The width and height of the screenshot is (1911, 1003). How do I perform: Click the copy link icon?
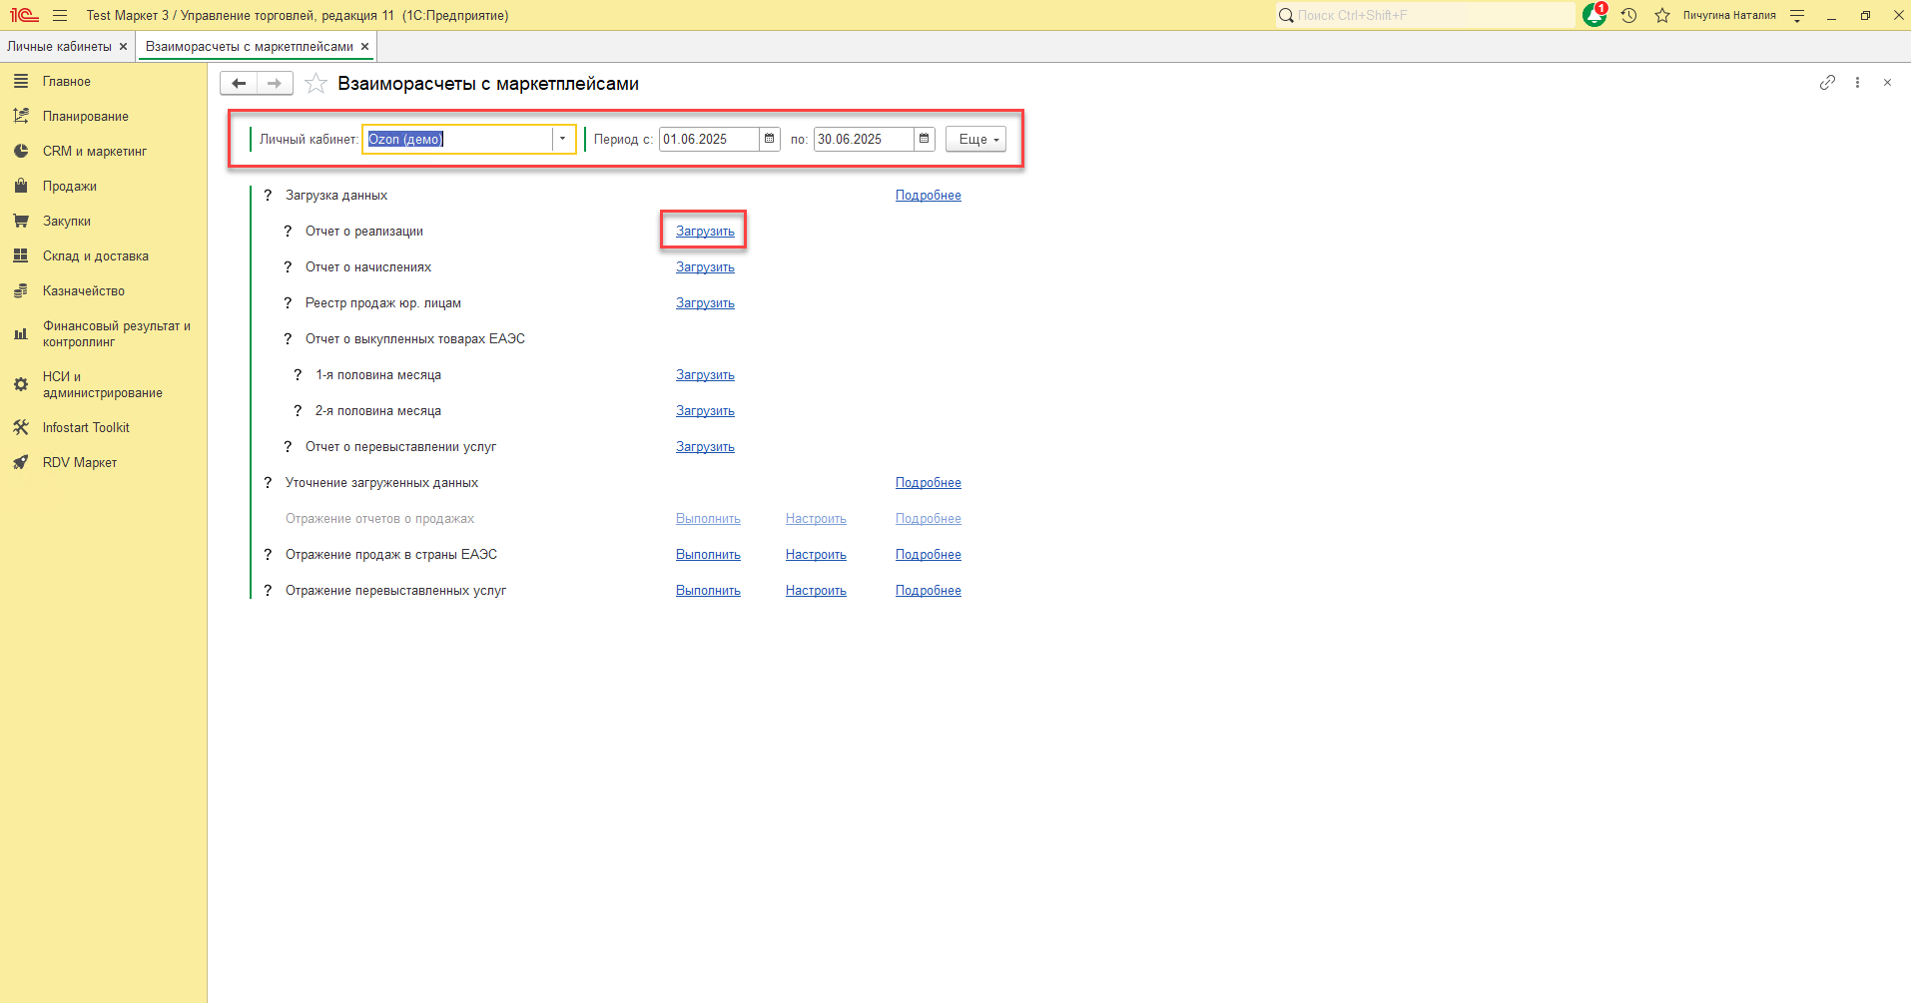[1827, 83]
